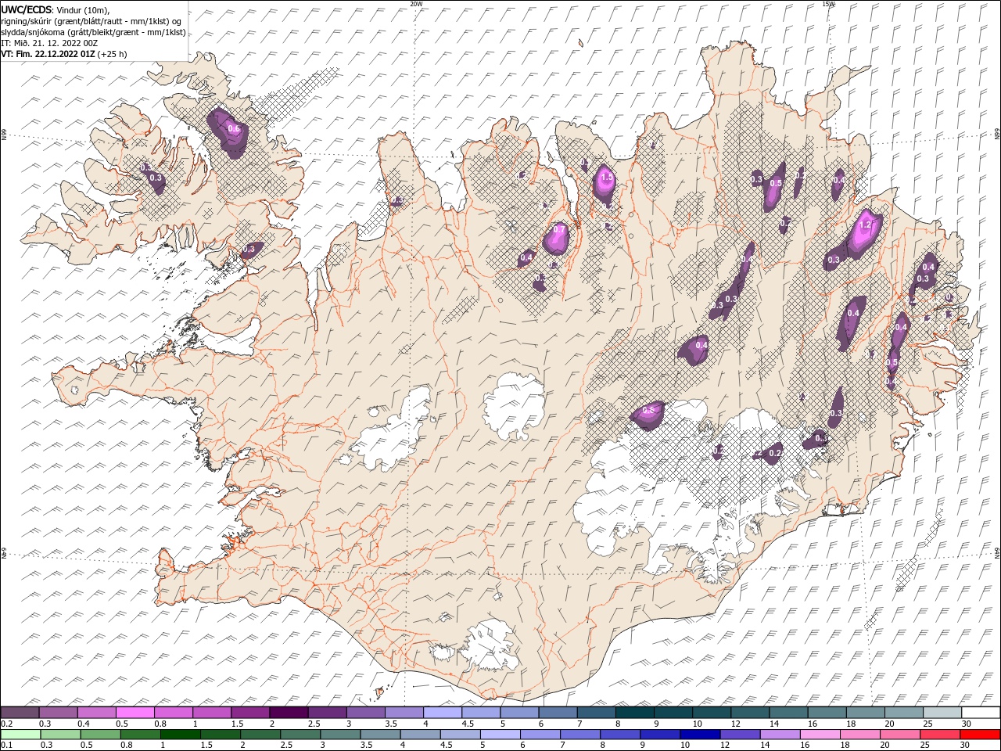This screenshot has width=1001, height=751.
Task: Click the bright red bottom-row swatch at 30
Action: click(980, 735)
